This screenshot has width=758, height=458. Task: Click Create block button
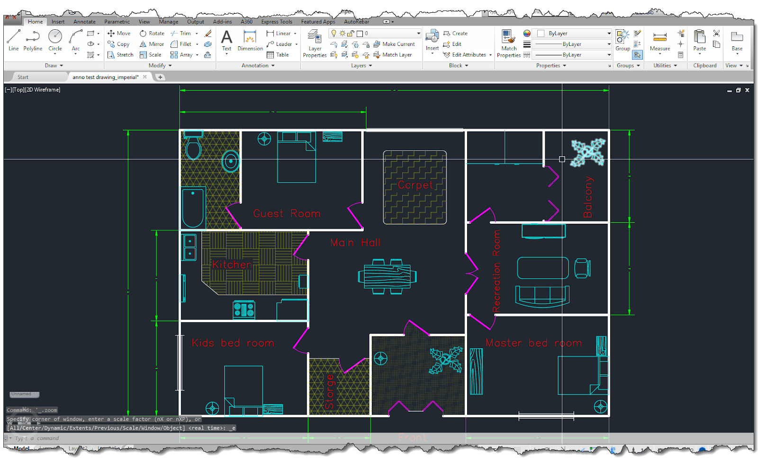[x=455, y=33]
